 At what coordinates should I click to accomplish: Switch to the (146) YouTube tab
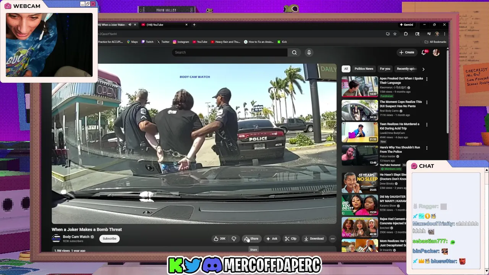[x=164, y=24]
